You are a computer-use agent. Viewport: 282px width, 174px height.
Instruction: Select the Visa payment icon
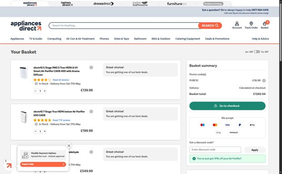[x=227, y=125]
